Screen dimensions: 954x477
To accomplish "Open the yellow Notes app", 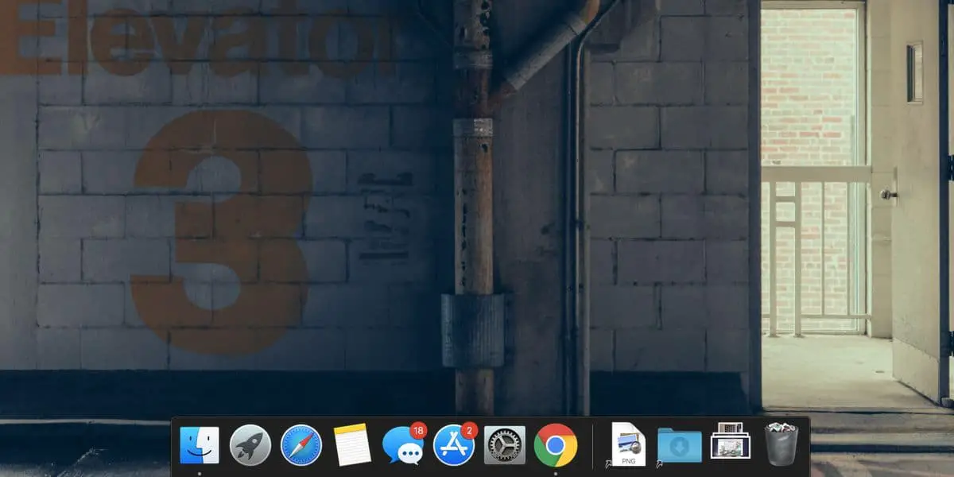I will [x=352, y=445].
